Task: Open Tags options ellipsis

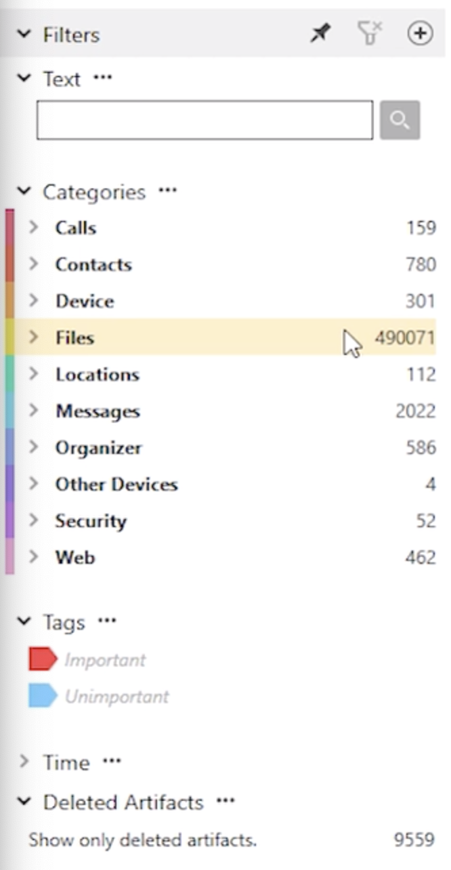Action: coord(107,621)
